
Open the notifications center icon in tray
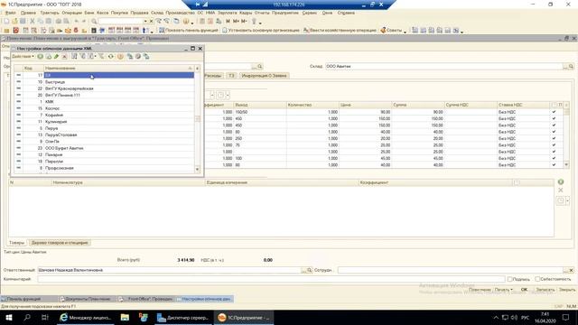click(566, 317)
